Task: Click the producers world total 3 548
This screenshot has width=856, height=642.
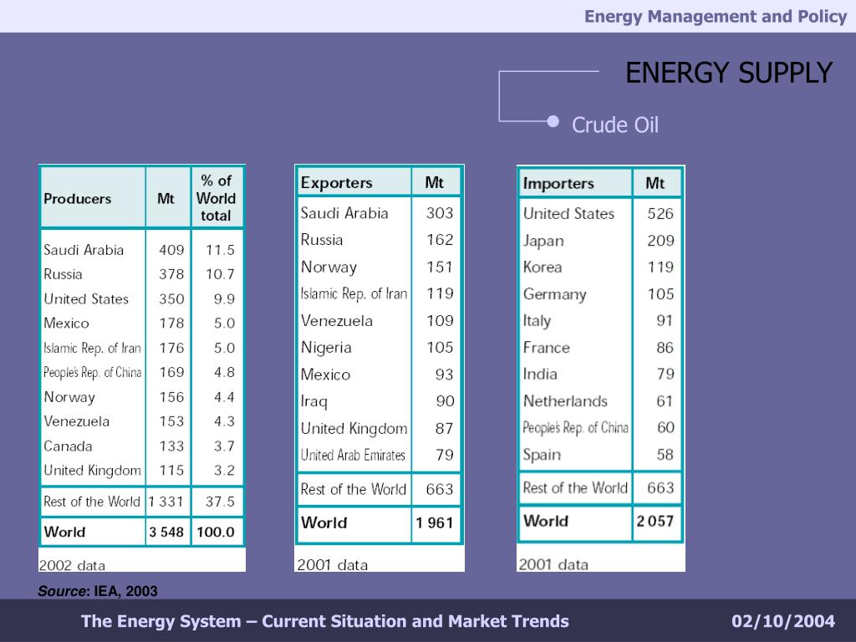Action: [166, 532]
